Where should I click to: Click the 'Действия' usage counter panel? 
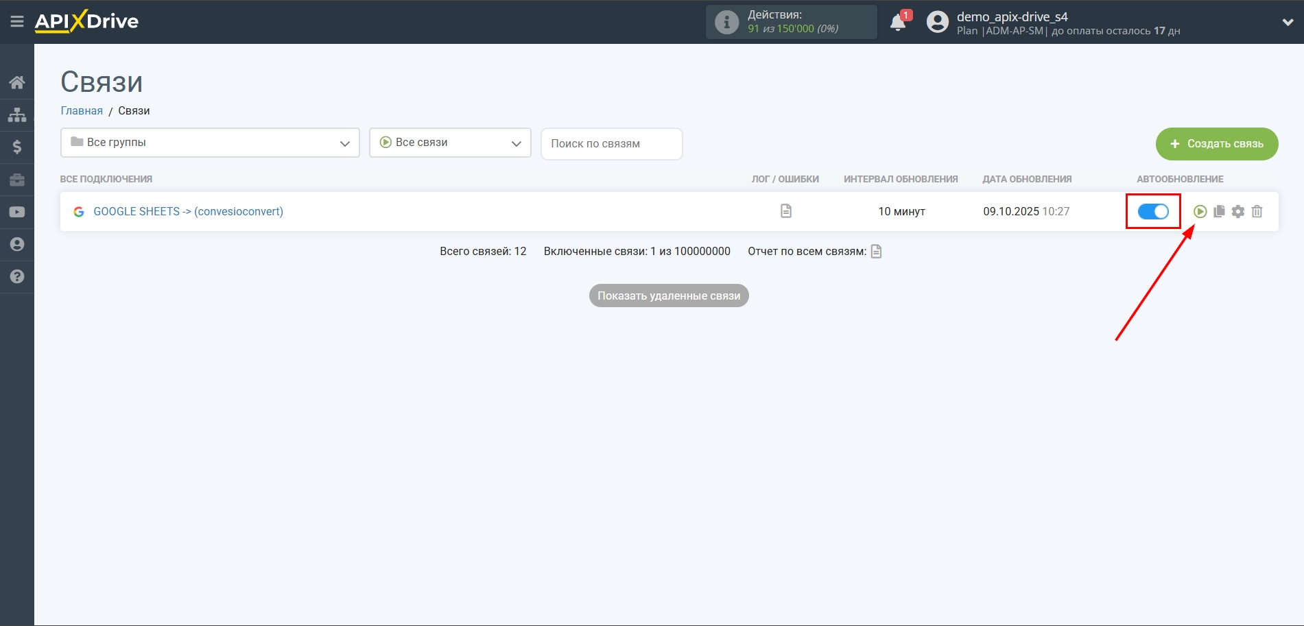792,22
